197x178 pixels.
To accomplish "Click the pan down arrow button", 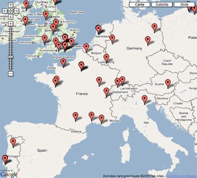I will [x=11, y=17].
